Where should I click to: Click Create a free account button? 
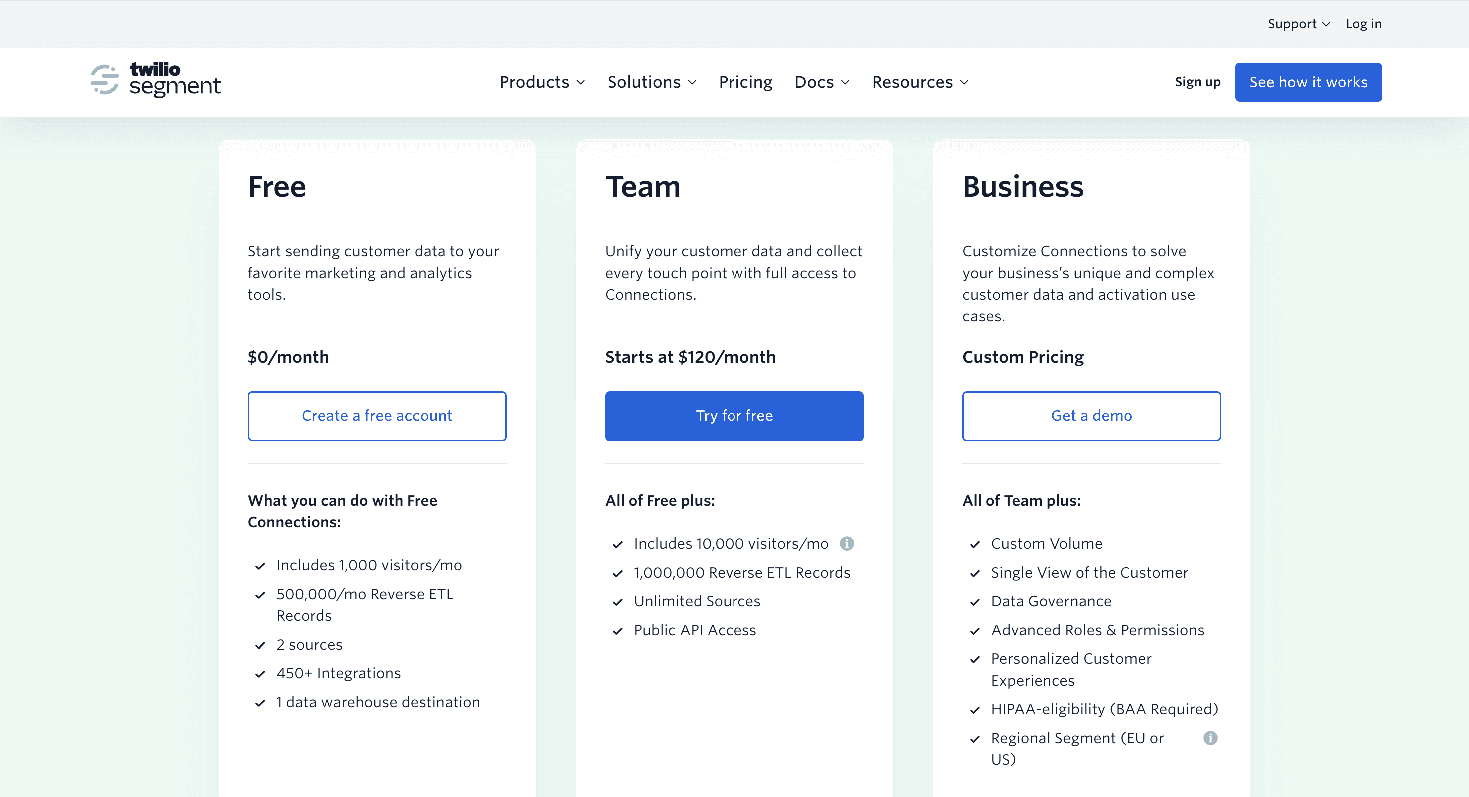click(x=376, y=415)
